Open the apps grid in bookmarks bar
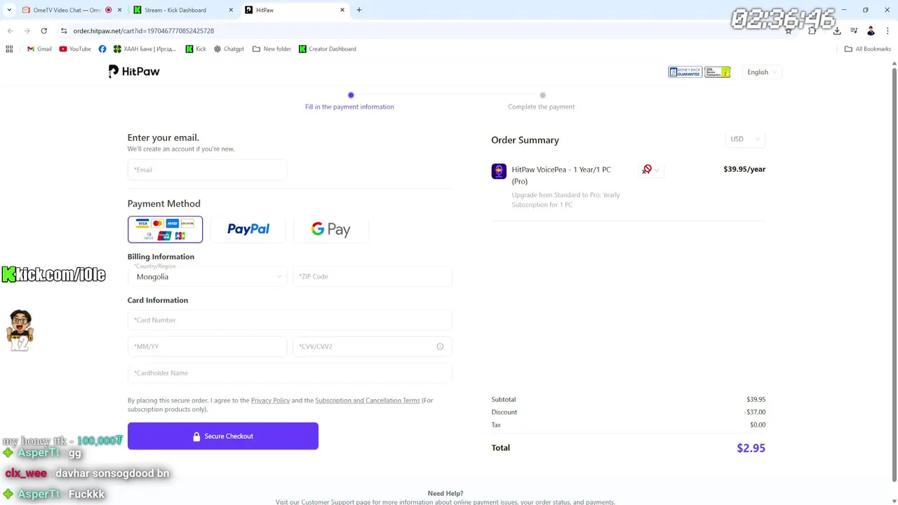 [x=9, y=49]
